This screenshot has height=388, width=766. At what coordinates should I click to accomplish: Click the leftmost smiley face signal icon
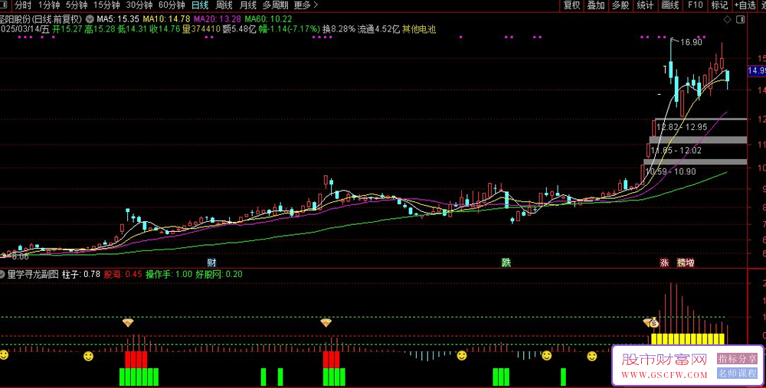click(3, 355)
